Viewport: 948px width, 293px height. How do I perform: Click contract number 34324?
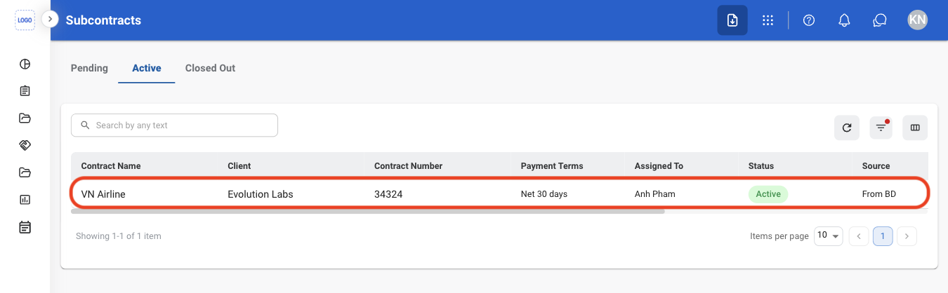click(x=388, y=194)
